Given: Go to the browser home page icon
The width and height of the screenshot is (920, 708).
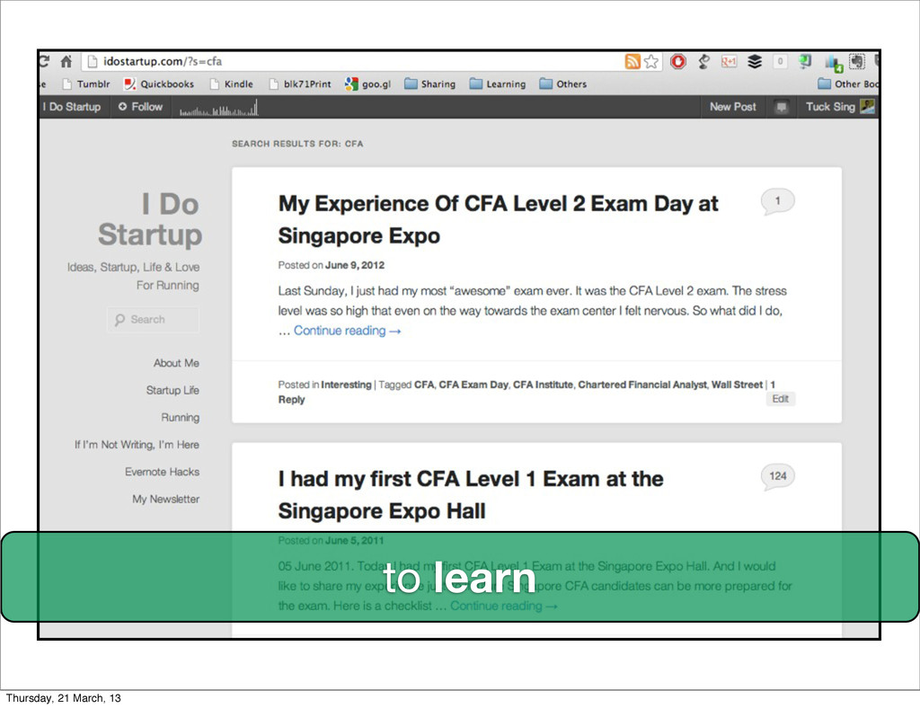Looking at the screenshot, I should tap(66, 61).
